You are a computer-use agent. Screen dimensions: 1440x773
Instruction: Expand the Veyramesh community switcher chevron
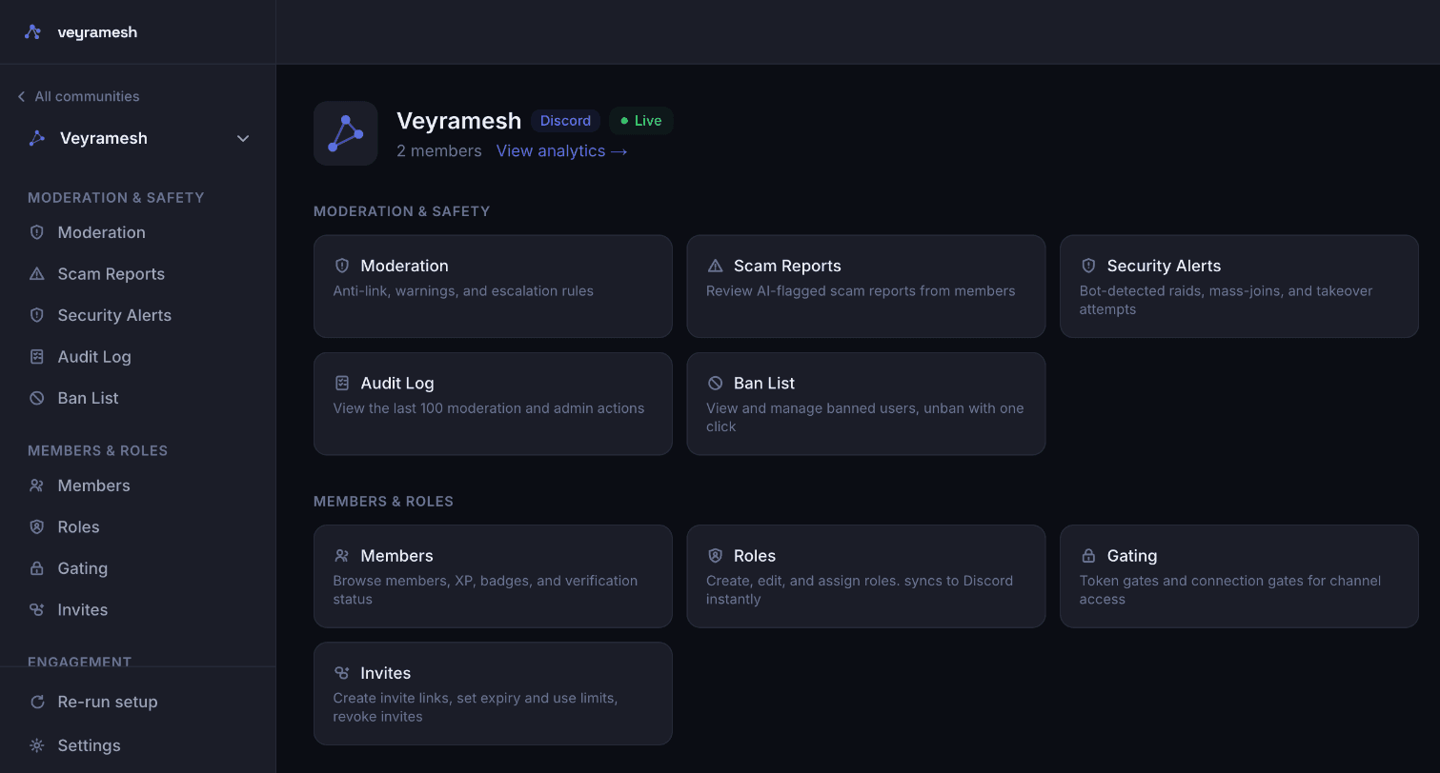(243, 138)
